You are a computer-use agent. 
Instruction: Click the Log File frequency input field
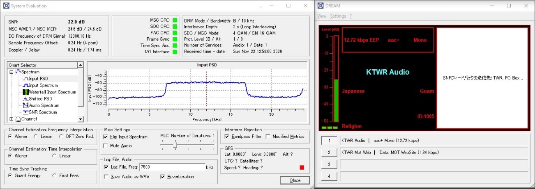pyautogui.click(x=172, y=167)
